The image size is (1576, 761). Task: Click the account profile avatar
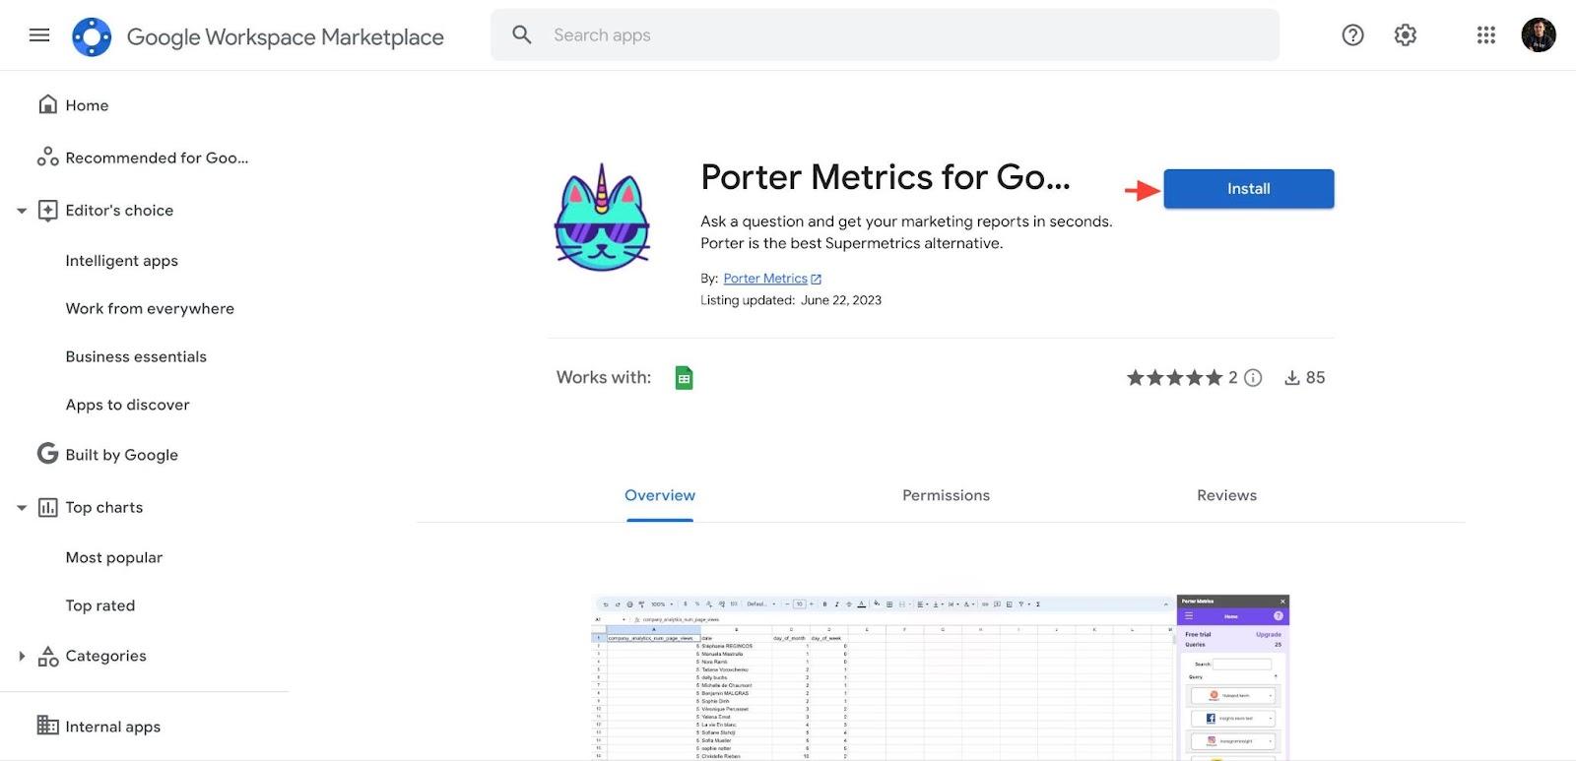[x=1539, y=35]
